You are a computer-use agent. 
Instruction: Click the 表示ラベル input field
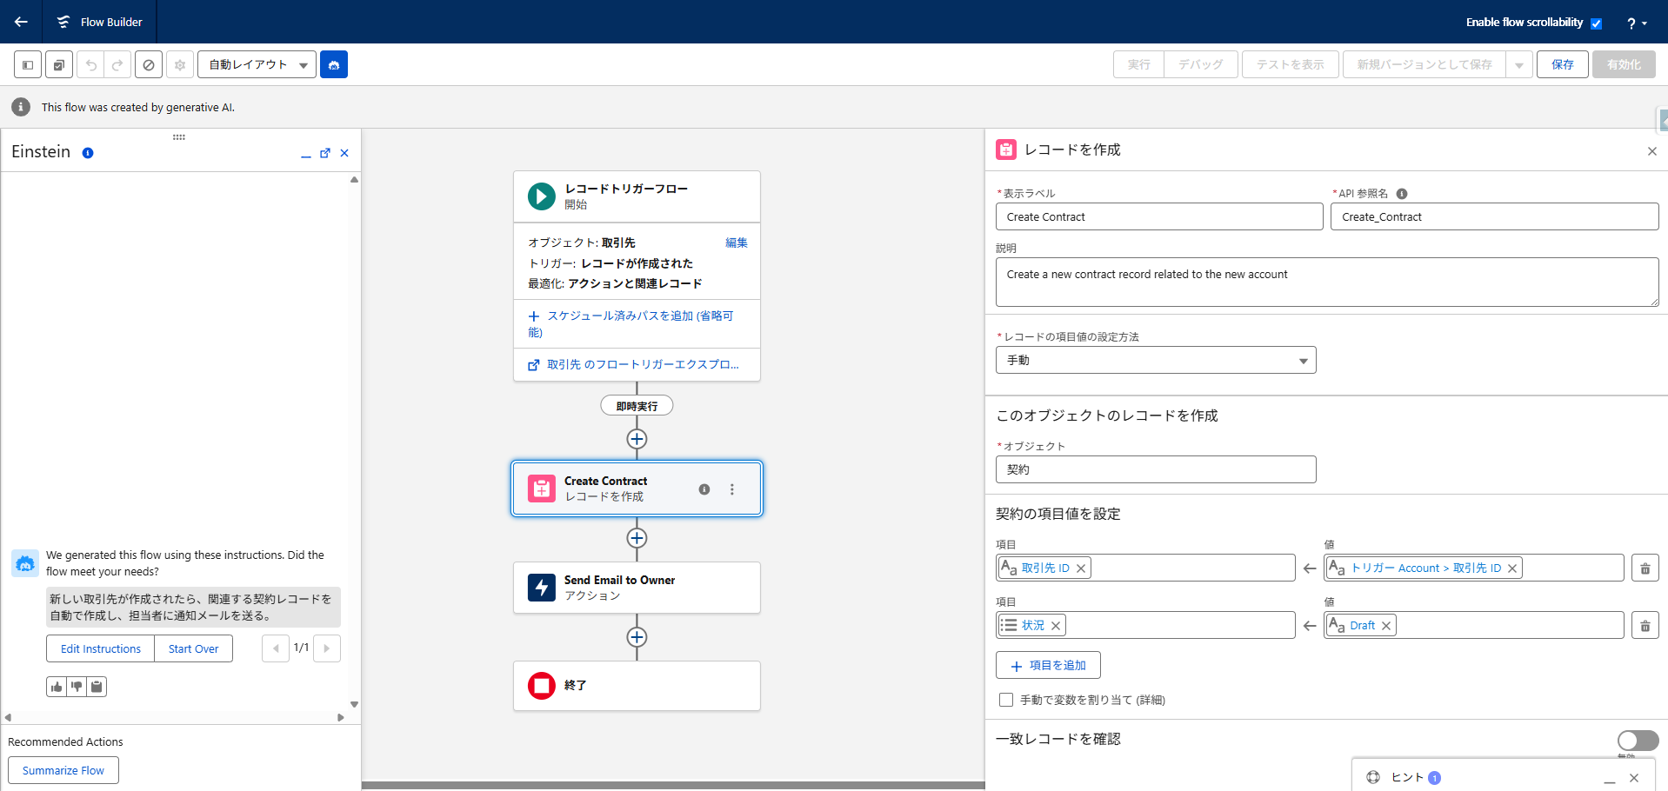click(x=1158, y=216)
